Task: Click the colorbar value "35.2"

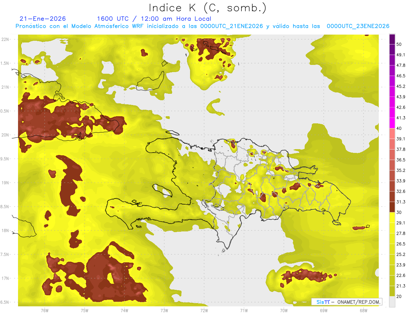Action: coord(401,170)
